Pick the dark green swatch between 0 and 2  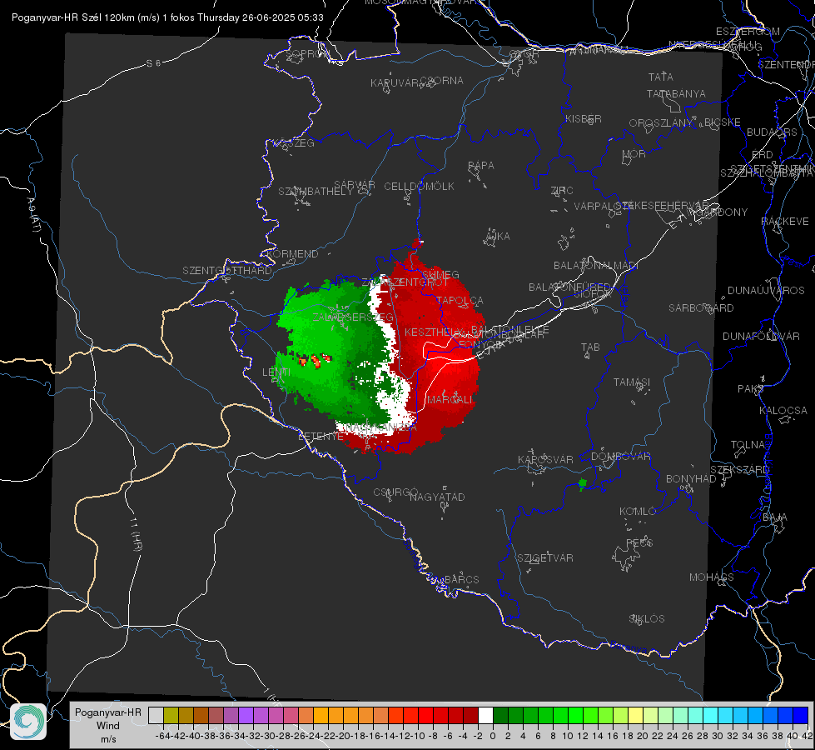coord(500,715)
